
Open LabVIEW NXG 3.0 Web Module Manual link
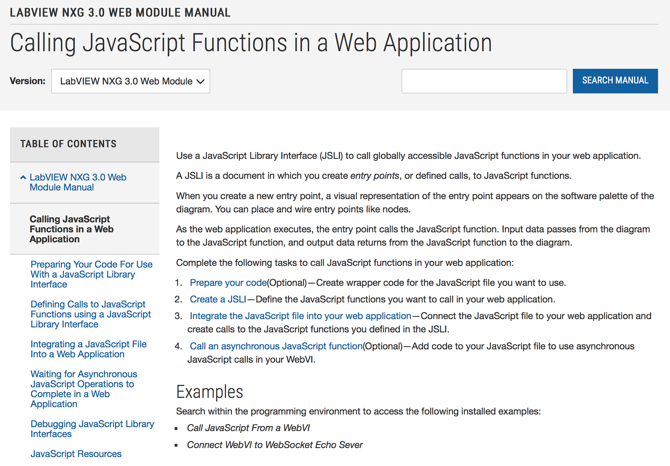point(78,182)
